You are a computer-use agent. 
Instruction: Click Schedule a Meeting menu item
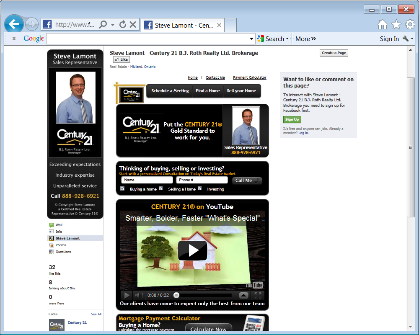pos(170,91)
